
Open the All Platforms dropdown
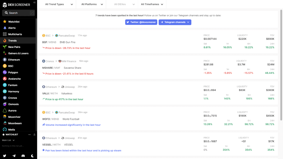92,4
